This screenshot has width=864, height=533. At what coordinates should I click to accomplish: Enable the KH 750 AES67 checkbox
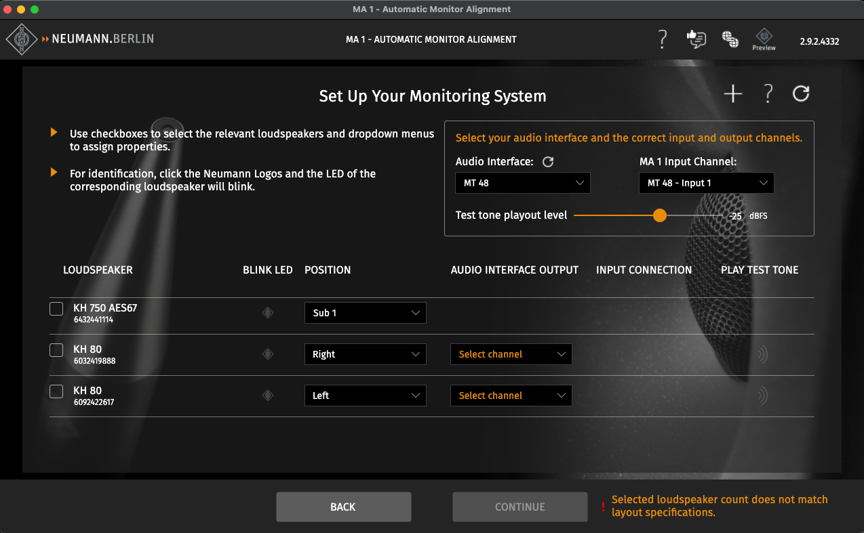point(56,309)
